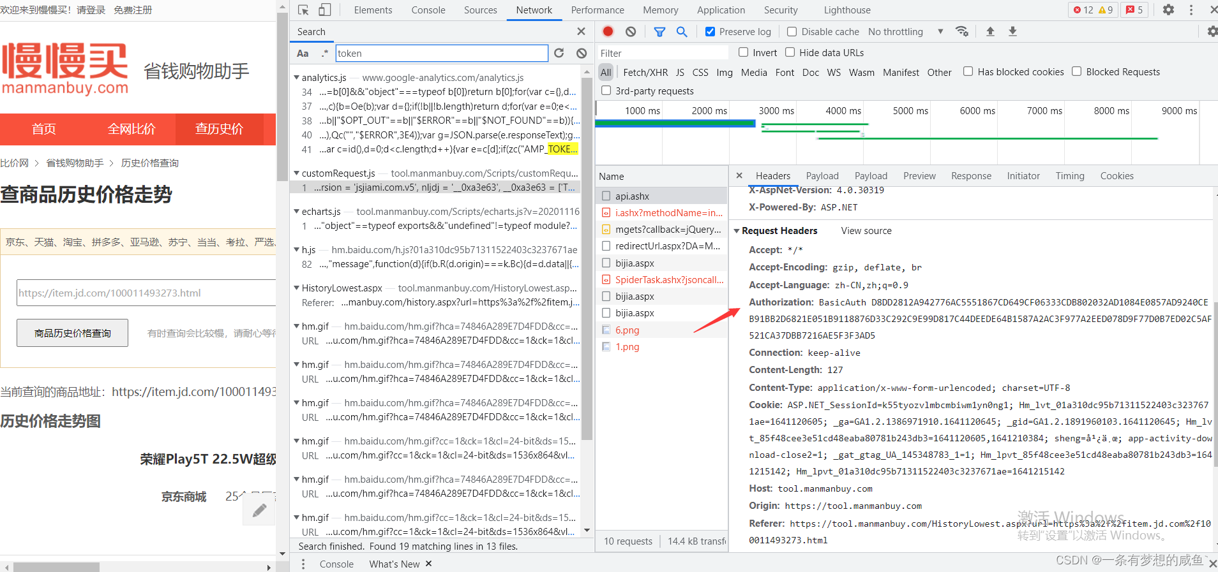Viewport: 1218px width, 572px height.
Task: Clear the network log
Action: [x=631, y=31]
